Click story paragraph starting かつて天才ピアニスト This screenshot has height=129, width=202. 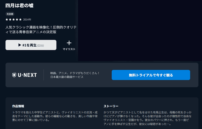coord(147,118)
